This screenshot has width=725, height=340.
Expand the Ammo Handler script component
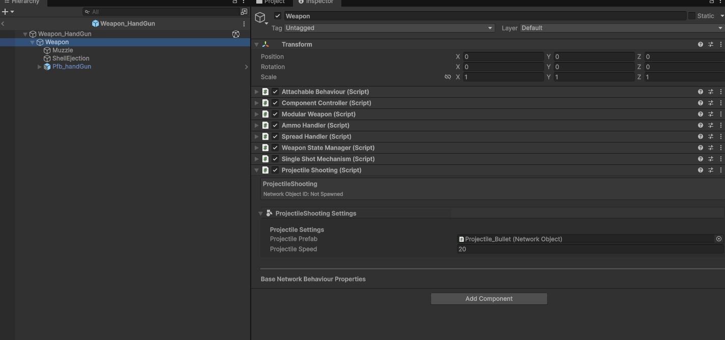pos(257,125)
